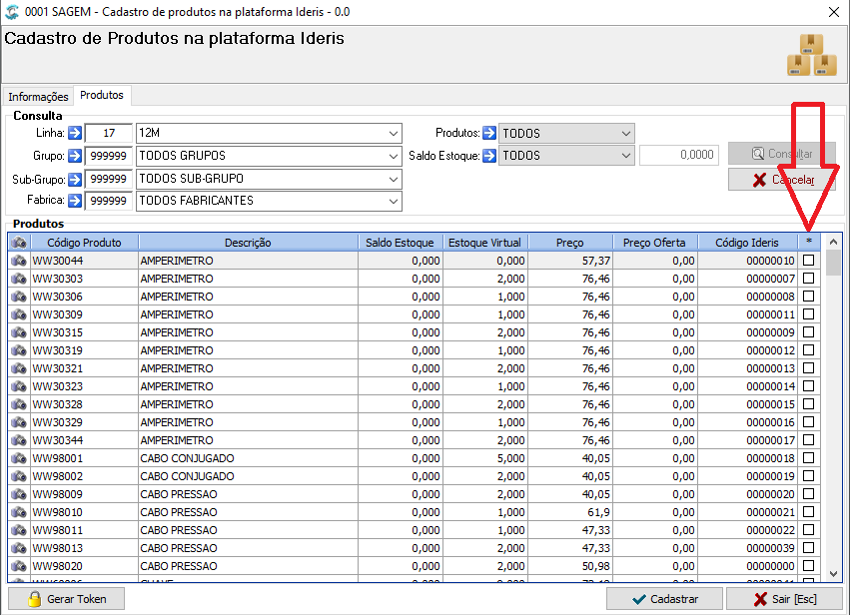Click the blue arrow next to Linha
Viewport: 850px width, 615px height.
tap(75, 133)
